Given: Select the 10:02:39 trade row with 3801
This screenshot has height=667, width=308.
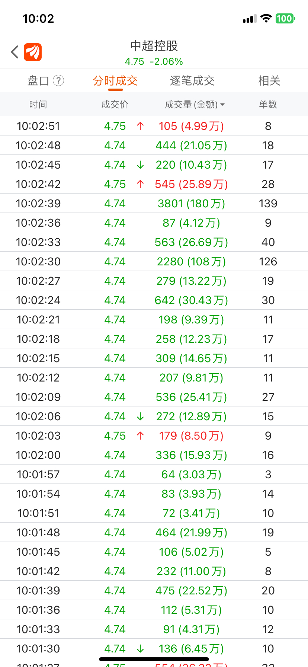Looking at the screenshot, I should [x=154, y=203].
